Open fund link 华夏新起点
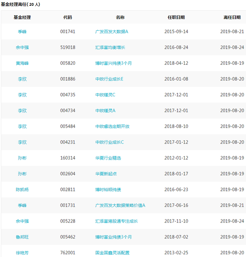Viewport: 246px width, 257px height. pyautogui.click(x=106, y=174)
